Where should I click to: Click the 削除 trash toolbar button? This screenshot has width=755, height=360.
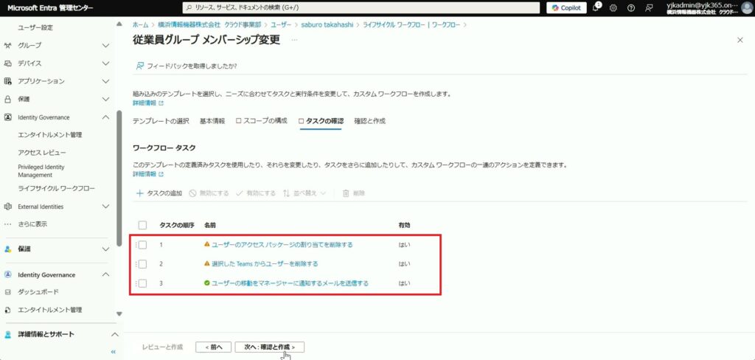(x=353, y=193)
